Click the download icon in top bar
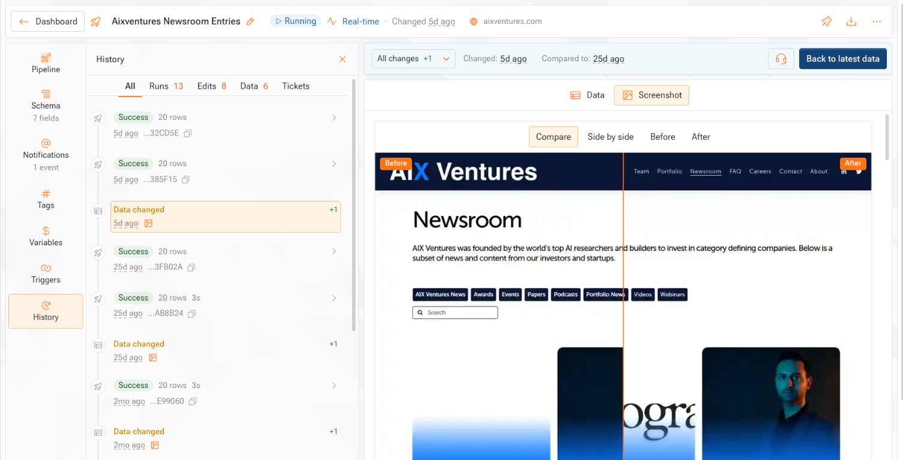903x460 pixels. click(851, 22)
